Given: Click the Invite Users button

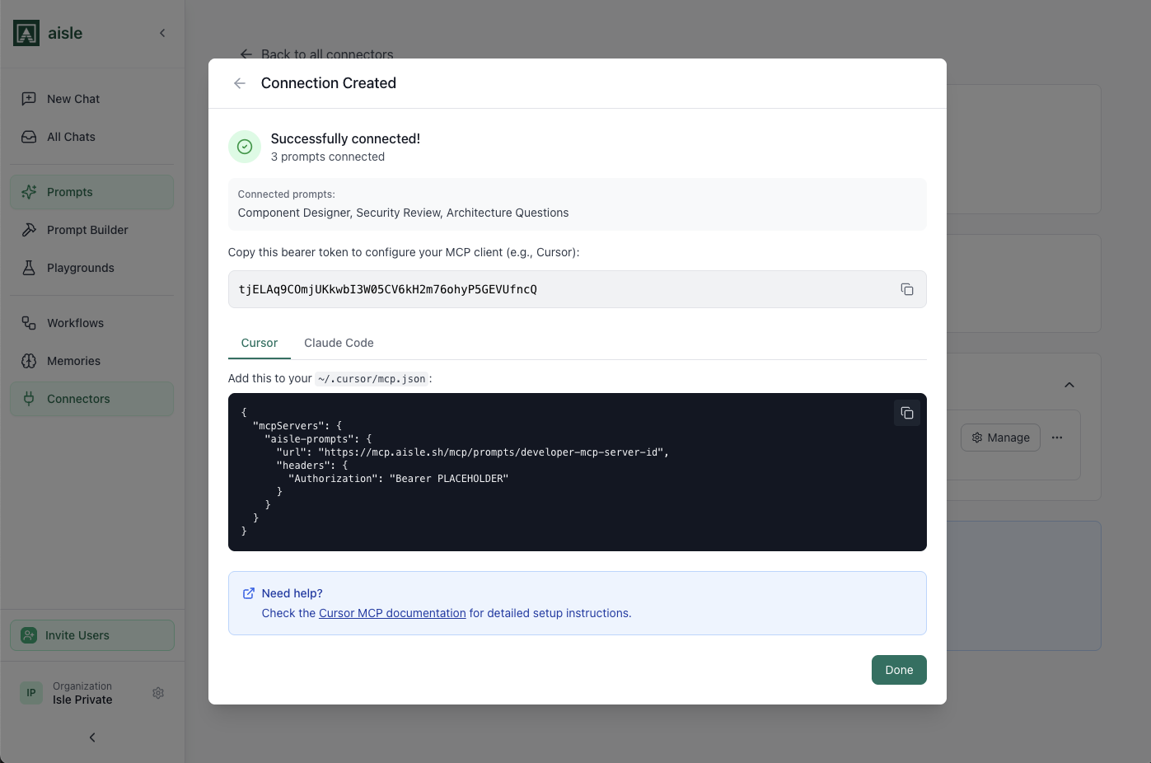Looking at the screenshot, I should pyautogui.click(x=91, y=635).
